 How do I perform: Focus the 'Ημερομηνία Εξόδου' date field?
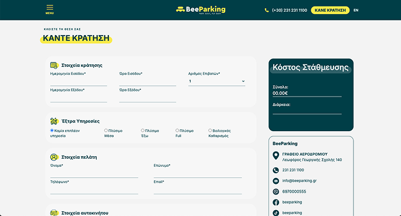79,98
